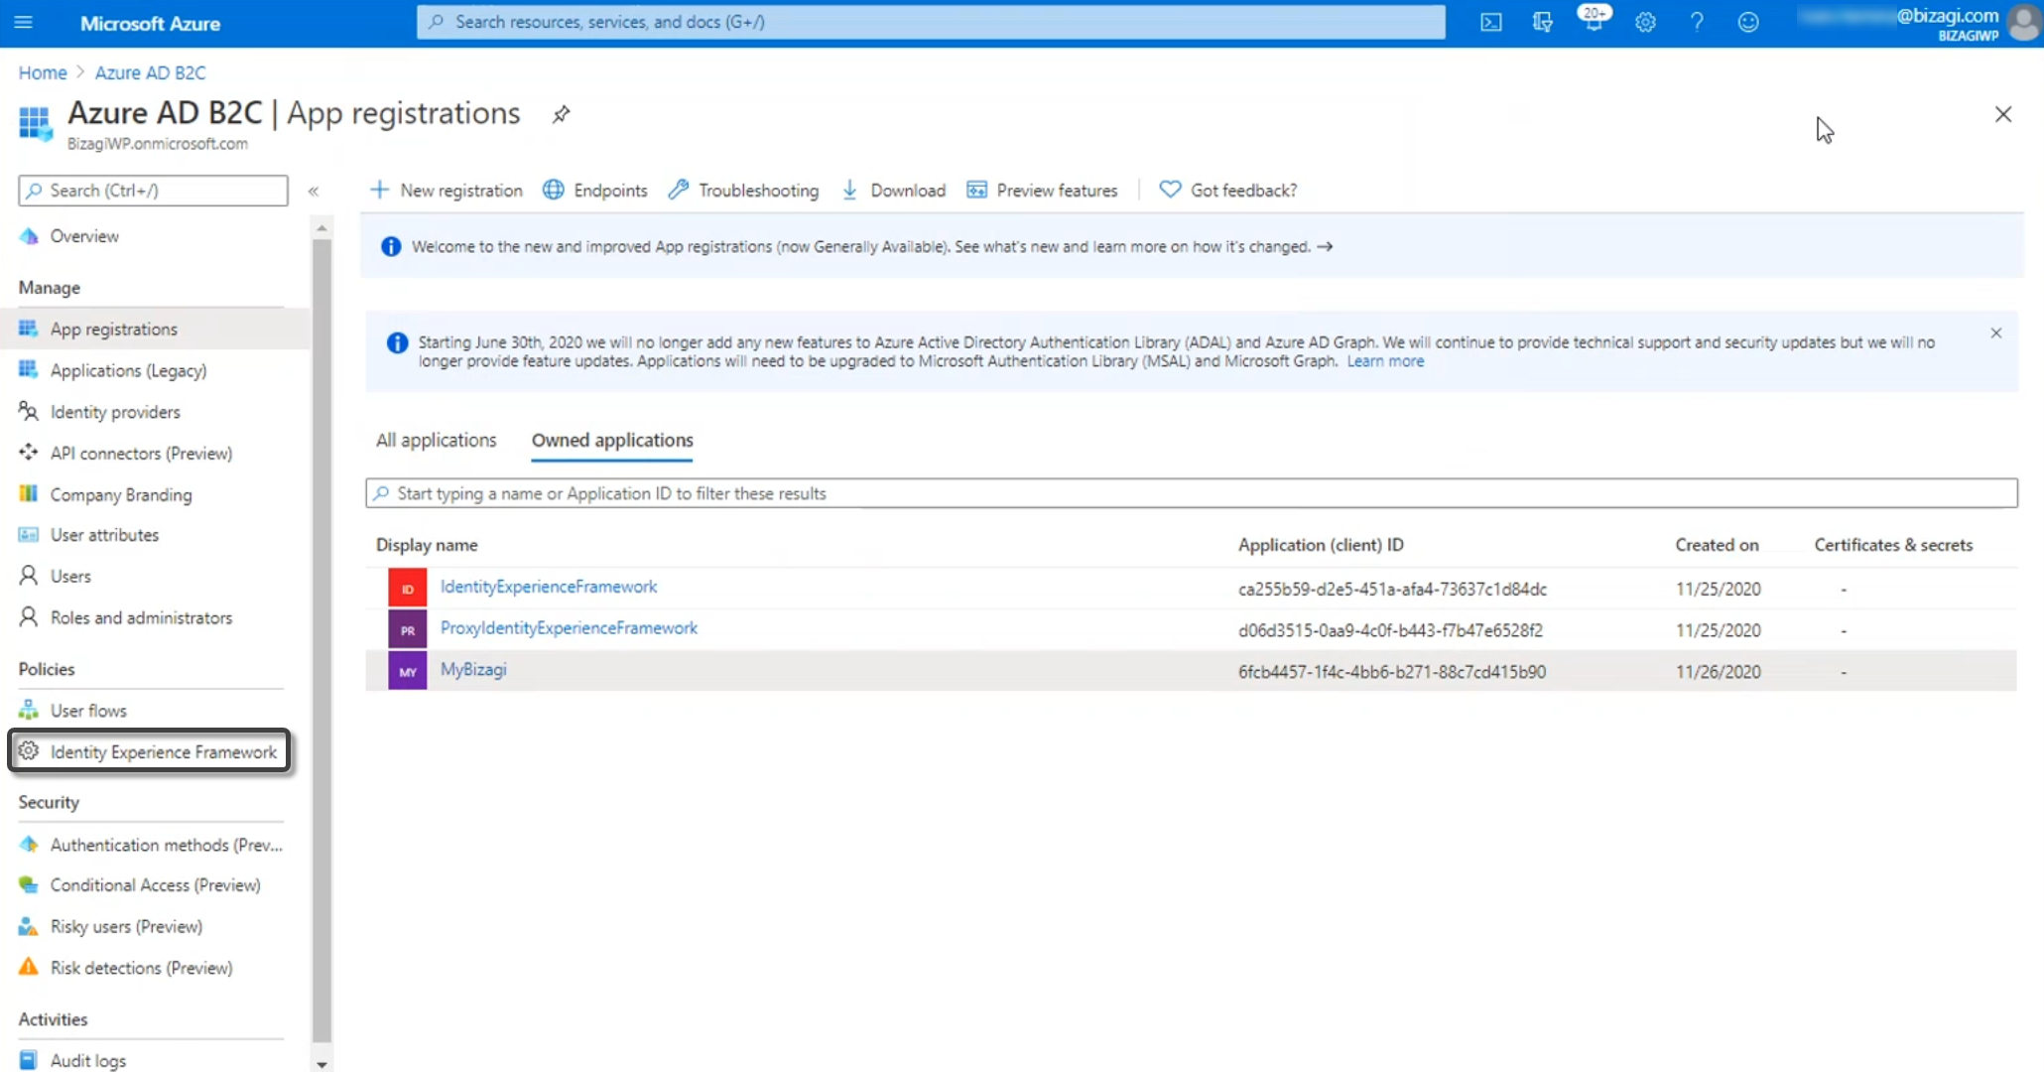The image size is (2044, 1072).
Task: Click the Got feedback heart icon
Action: [x=1170, y=190]
